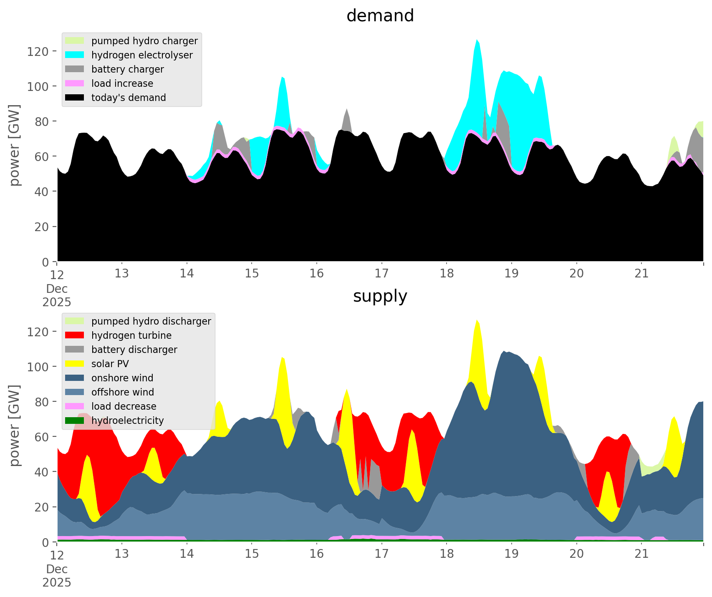Click the pumped hydro charger legend swatch
Image resolution: width=712 pixels, height=597 pixels.
coord(75,41)
